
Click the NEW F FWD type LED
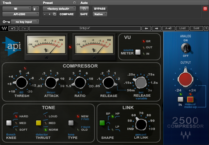pyautogui.click(x=78, y=116)
